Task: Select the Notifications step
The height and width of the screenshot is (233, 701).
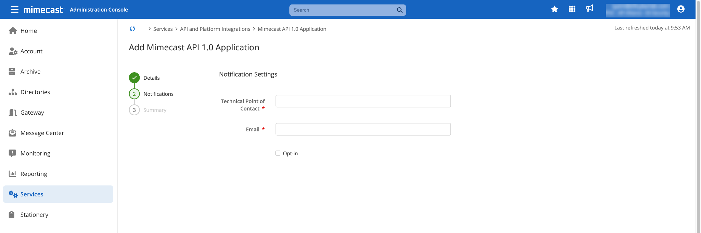Action: [x=158, y=94]
